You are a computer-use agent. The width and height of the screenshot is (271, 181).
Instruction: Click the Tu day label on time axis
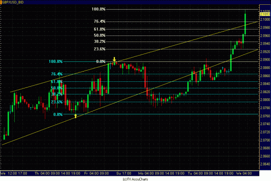click(x=190, y=173)
